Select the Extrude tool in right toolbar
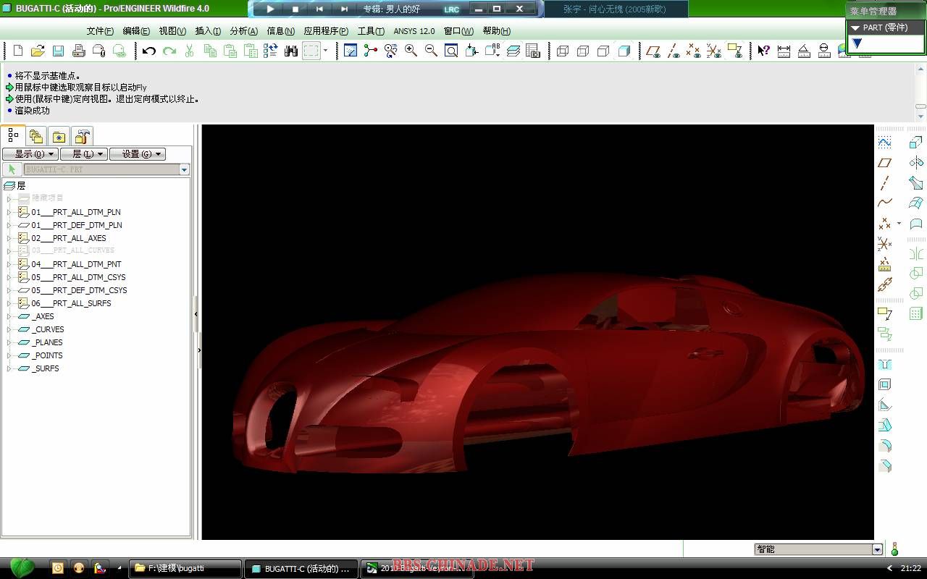 click(x=916, y=143)
